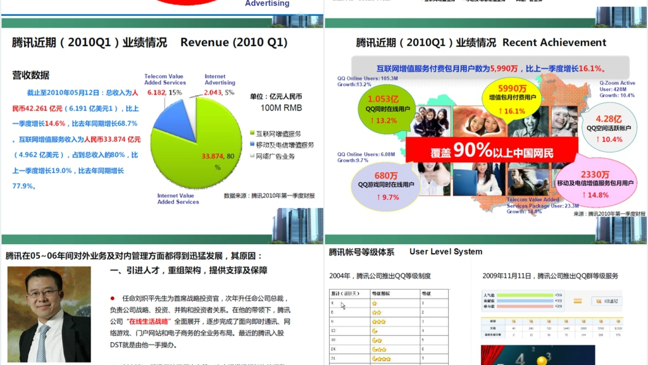Click the moon-and-two-stars icon for level 6
Screen dimensions: 648x365
(379, 349)
